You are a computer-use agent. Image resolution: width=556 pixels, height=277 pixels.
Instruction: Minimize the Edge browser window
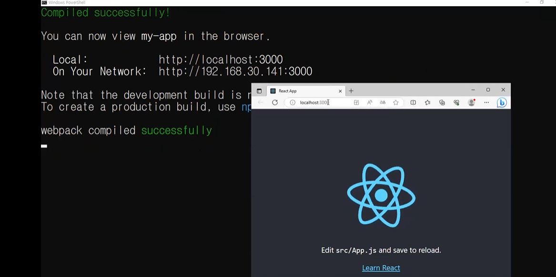[x=473, y=90]
